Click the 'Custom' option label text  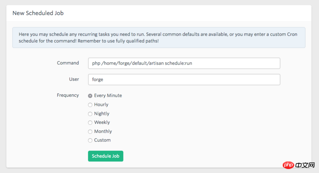click(102, 140)
